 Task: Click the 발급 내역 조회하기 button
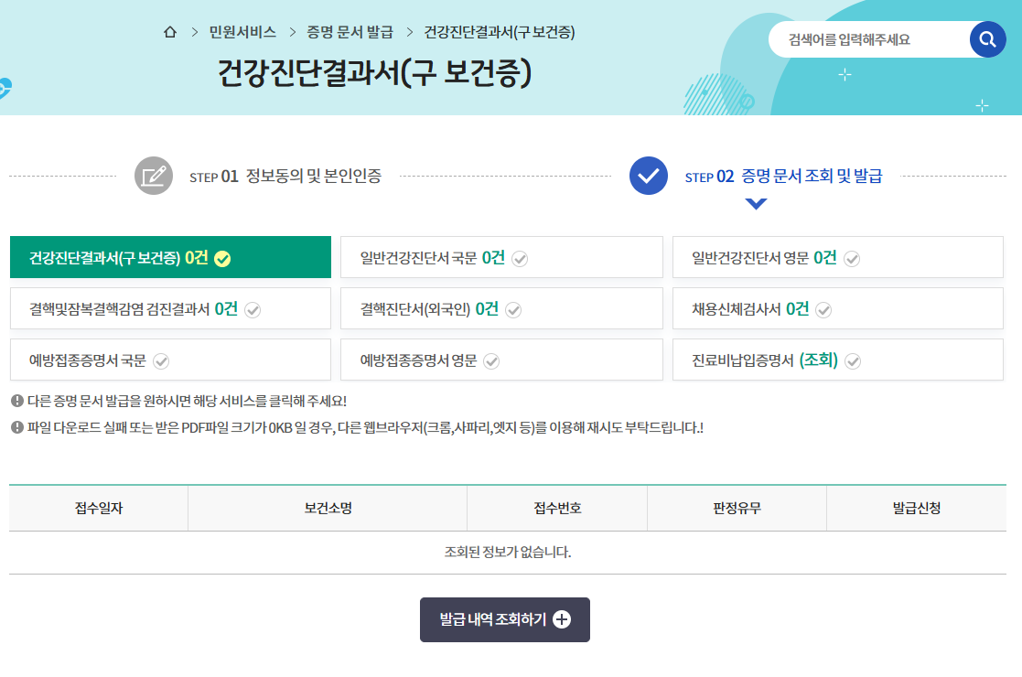tap(504, 619)
